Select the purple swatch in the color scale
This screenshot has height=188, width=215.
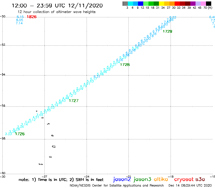pyautogui.click(x=193, y=3)
